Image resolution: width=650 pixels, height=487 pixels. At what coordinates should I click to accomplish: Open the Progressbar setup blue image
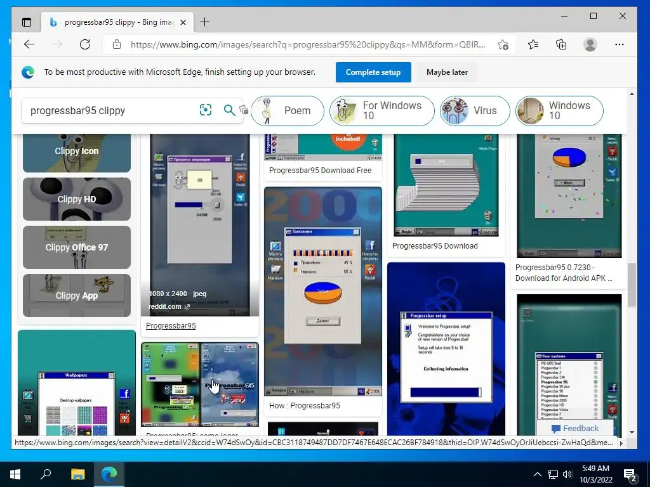click(446, 349)
